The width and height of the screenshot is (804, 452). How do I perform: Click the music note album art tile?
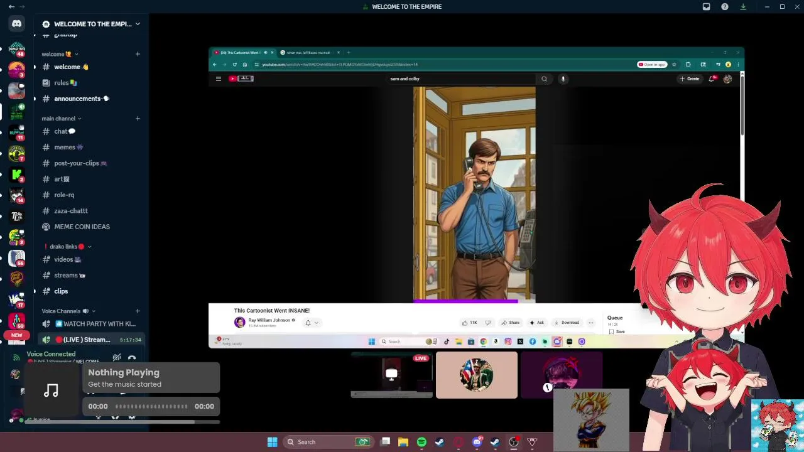tap(52, 391)
